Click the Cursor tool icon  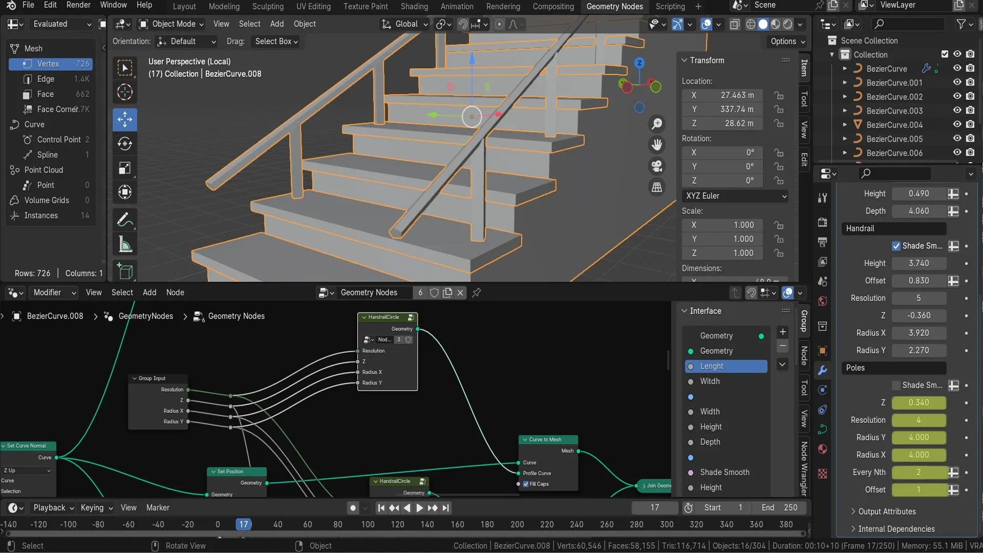point(124,93)
